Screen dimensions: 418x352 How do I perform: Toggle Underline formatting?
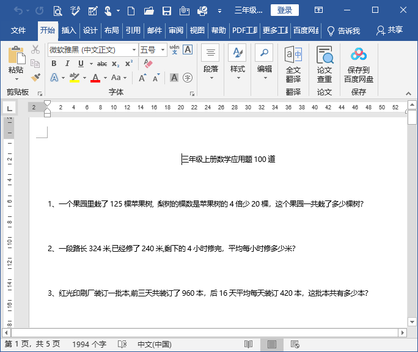pos(81,64)
